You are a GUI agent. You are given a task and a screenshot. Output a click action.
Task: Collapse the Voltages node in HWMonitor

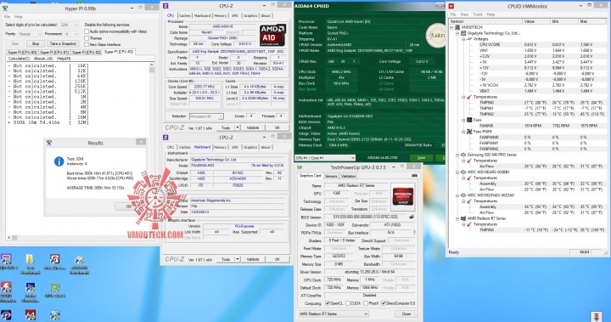point(463,39)
